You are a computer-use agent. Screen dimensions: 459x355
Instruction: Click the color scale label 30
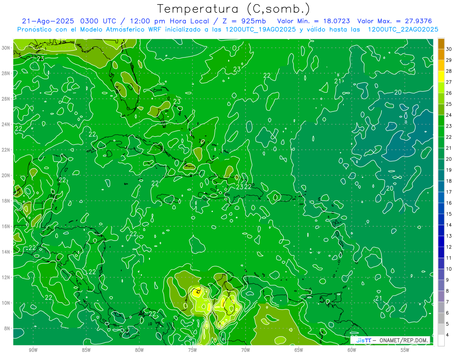(x=449, y=49)
